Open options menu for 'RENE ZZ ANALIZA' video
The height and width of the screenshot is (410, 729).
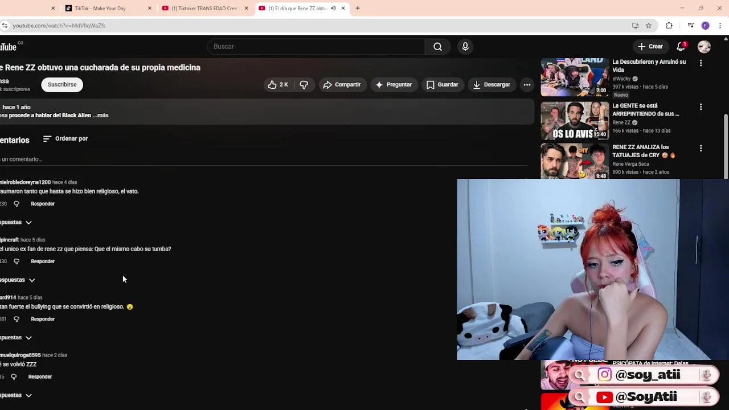click(701, 149)
